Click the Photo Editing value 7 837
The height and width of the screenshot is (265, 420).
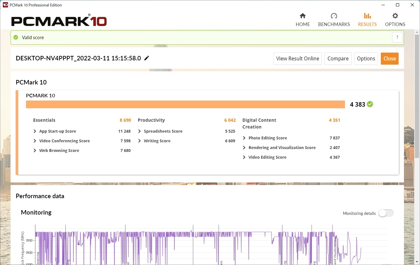[335, 138]
